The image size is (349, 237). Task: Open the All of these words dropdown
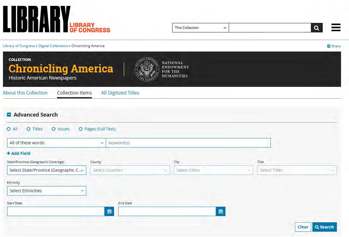[x=56, y=143]
